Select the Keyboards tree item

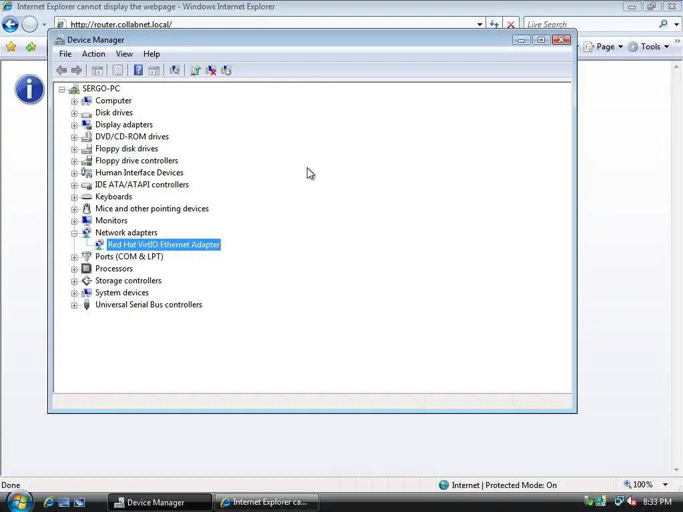click(x=113, y=197)
